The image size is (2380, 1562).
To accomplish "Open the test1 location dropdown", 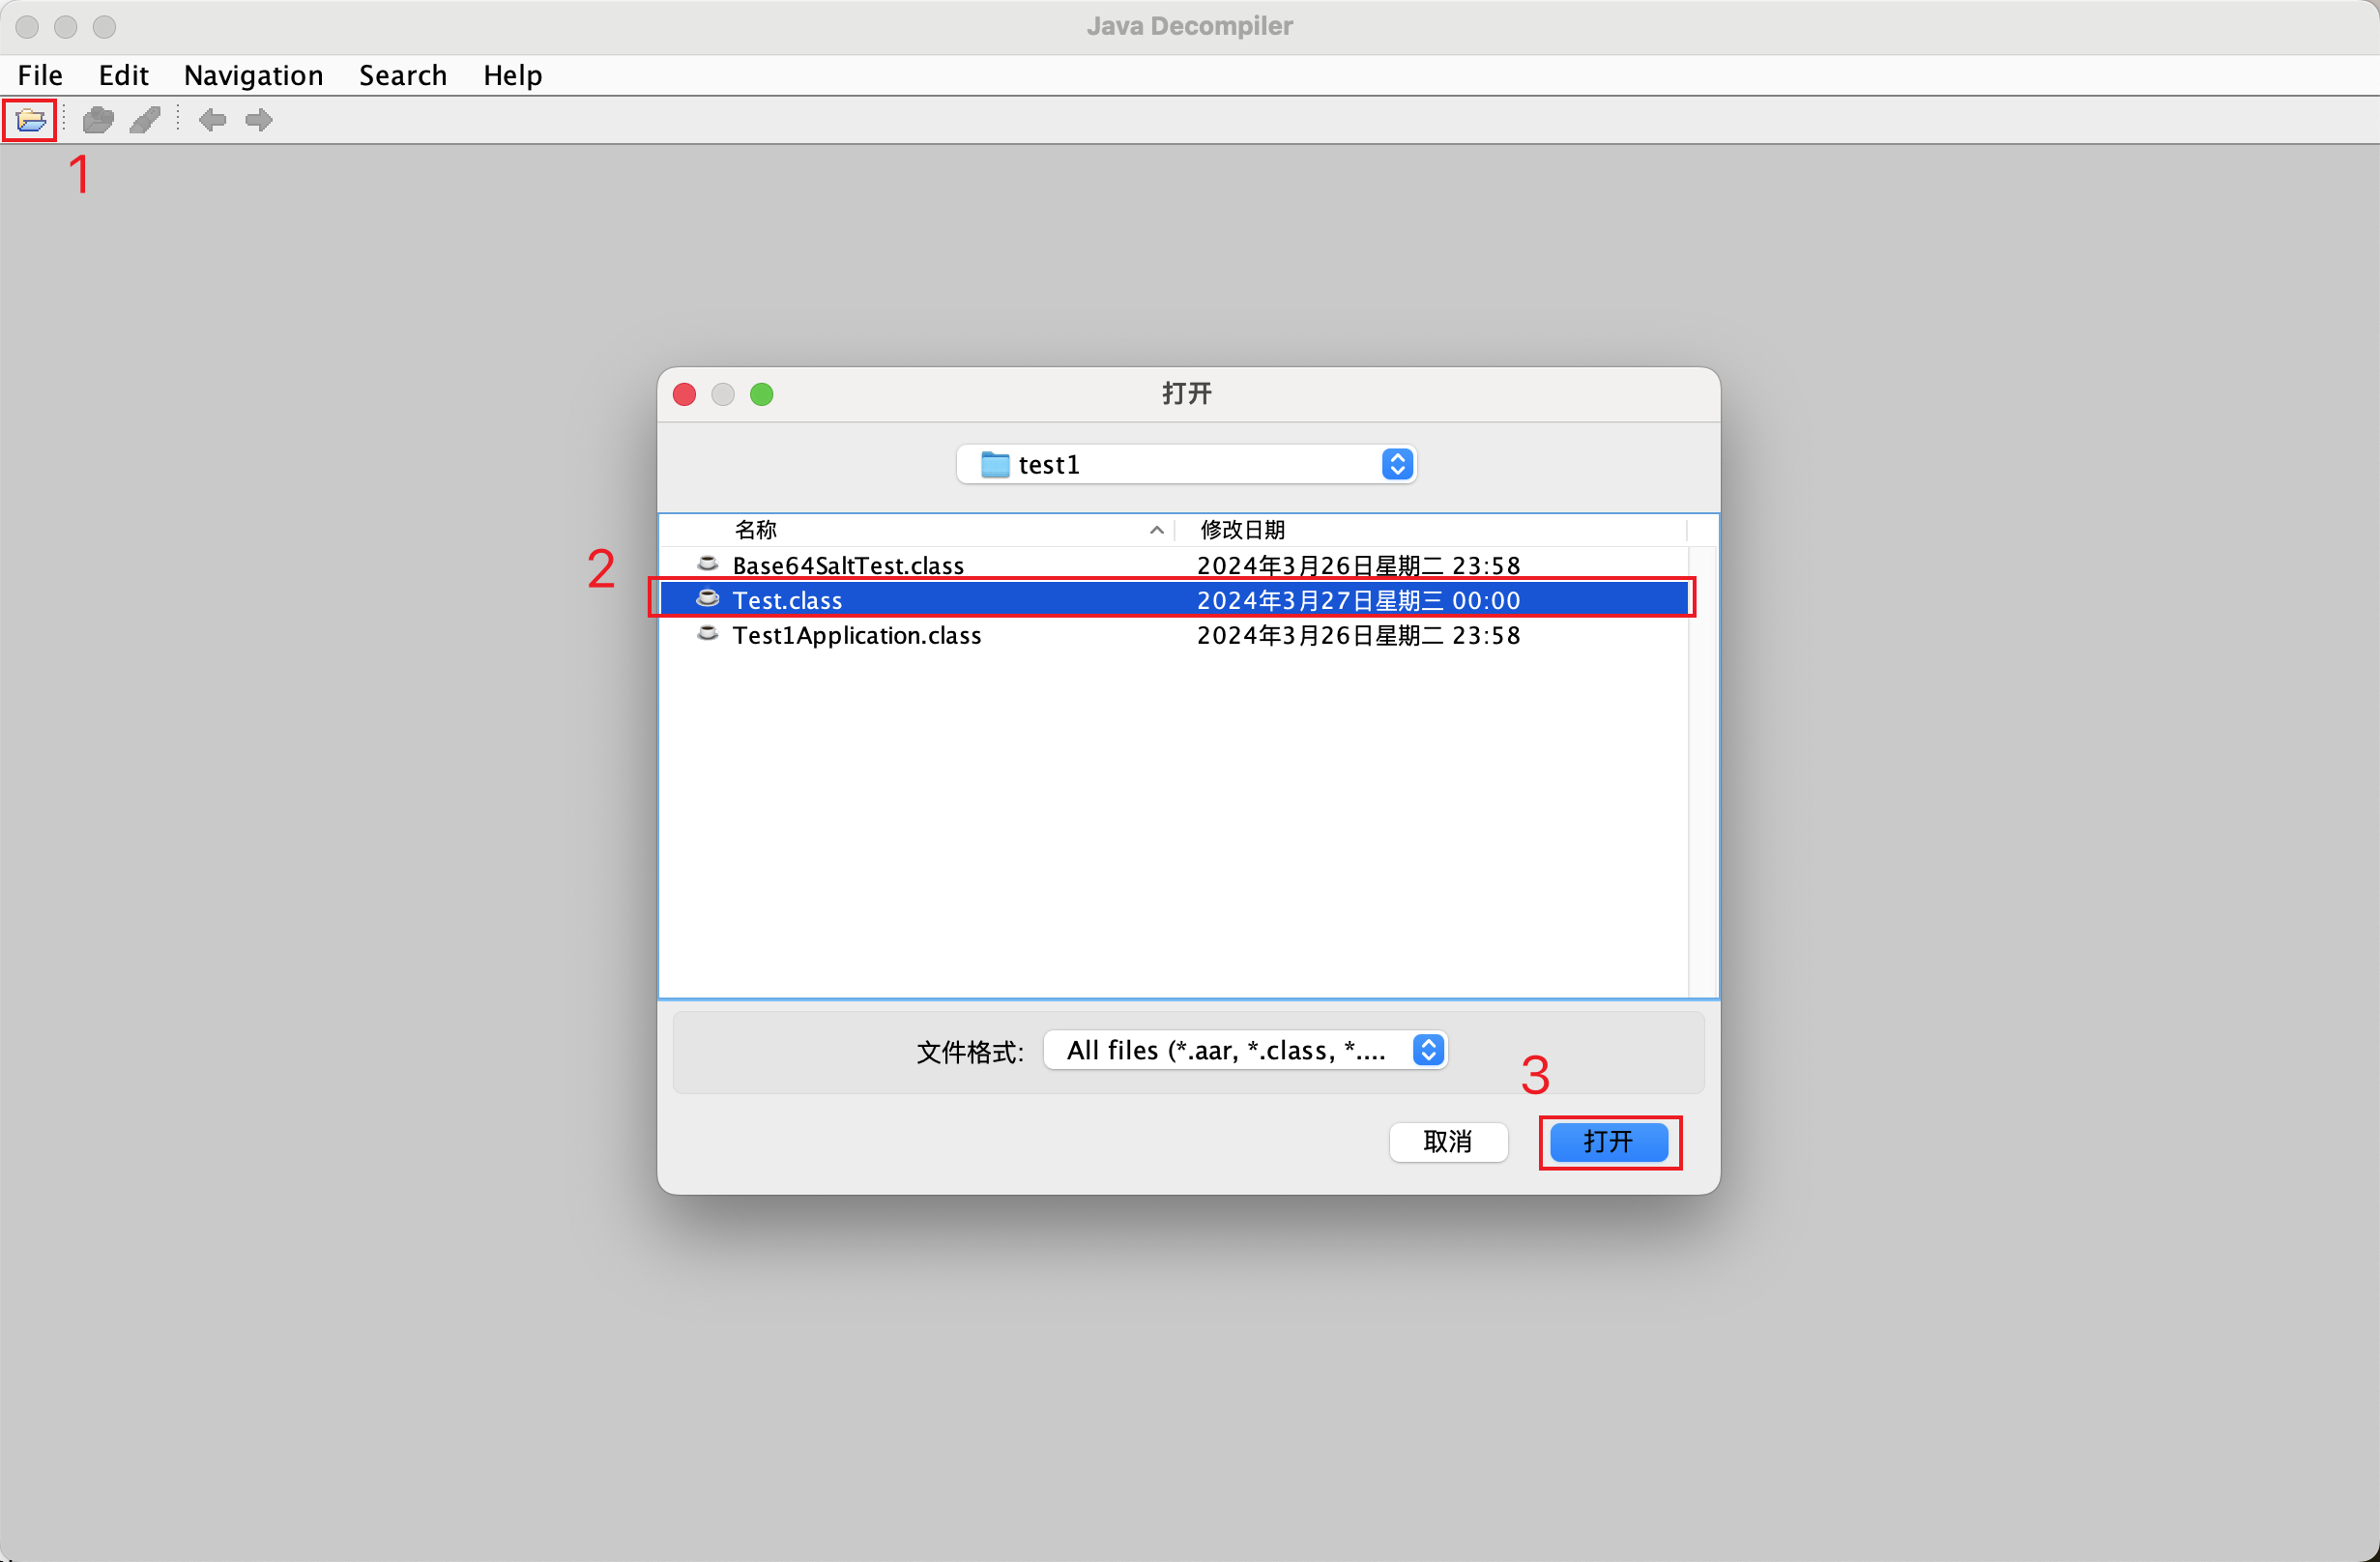I will [x=1396, y=463].
